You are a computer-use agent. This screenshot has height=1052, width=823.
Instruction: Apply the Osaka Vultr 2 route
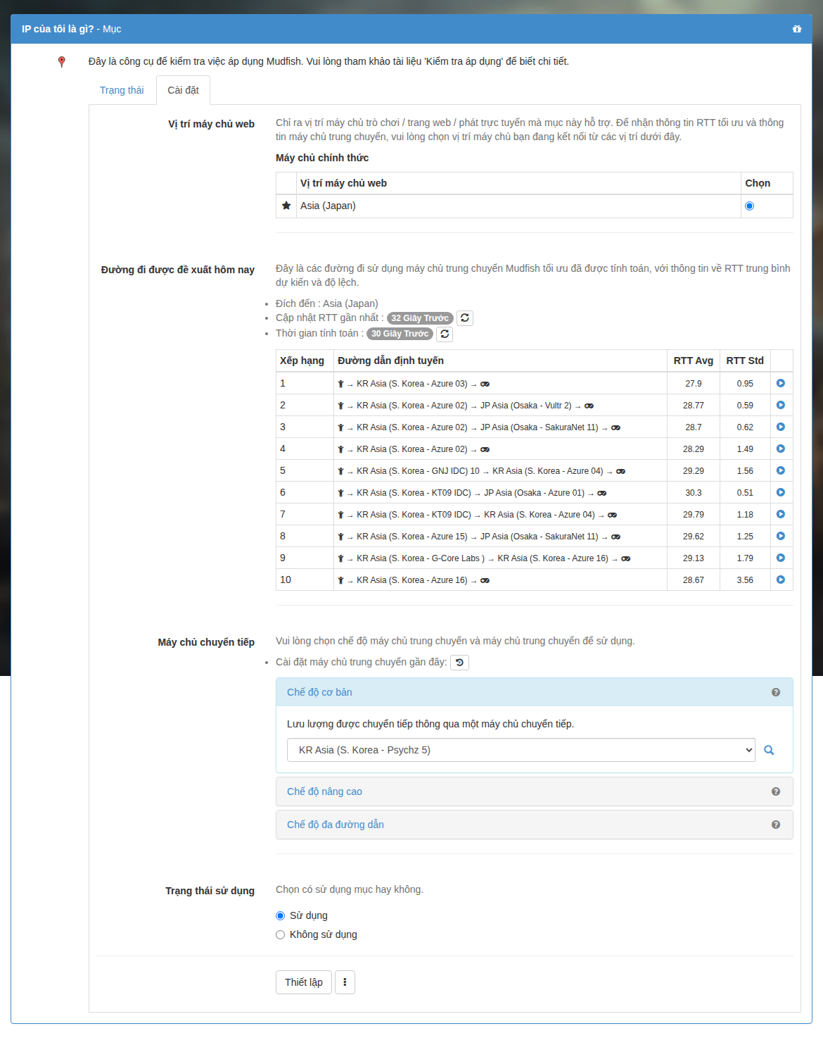[x=781, y=405]
